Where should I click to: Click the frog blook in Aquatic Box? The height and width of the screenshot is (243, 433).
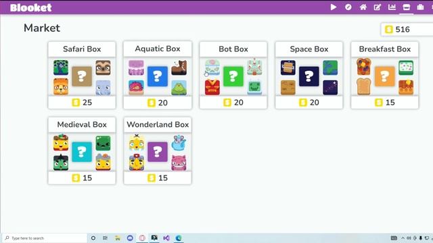pos(179,88)
